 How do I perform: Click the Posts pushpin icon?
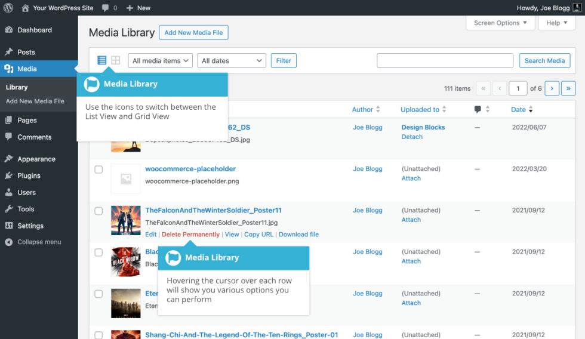[9, 52]
